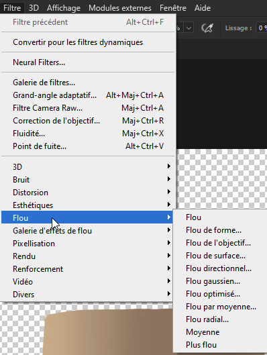Choose Flou par moyenne
Viewport: 267px width, 355px height.
221,307
